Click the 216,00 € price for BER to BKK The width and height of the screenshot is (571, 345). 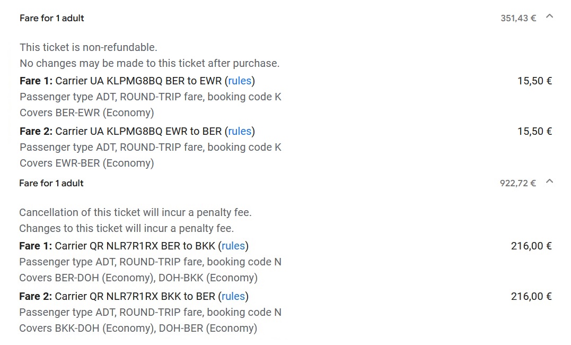click(531, 246)
